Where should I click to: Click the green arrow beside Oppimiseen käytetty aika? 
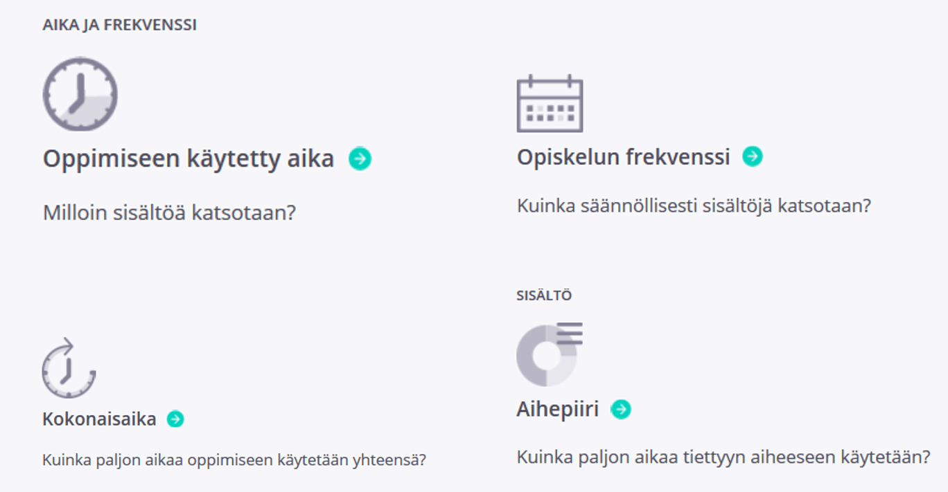click(360, 158)
